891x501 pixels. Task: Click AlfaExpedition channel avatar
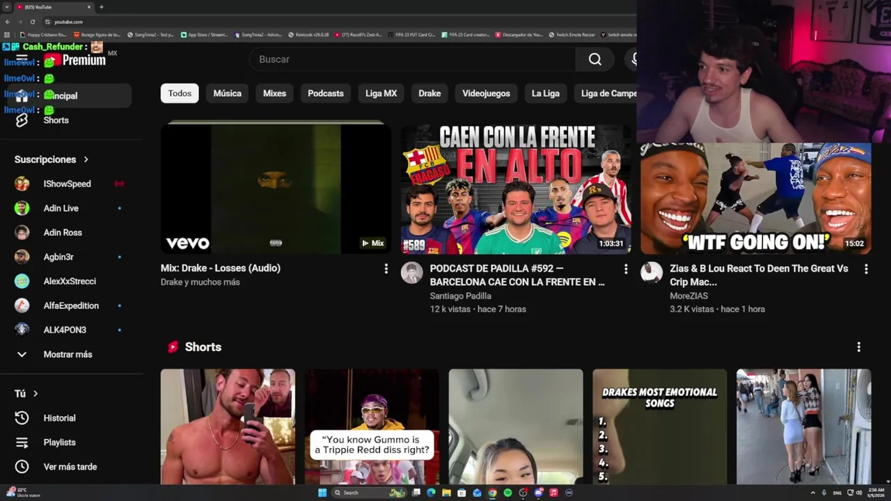click(22, 305)
